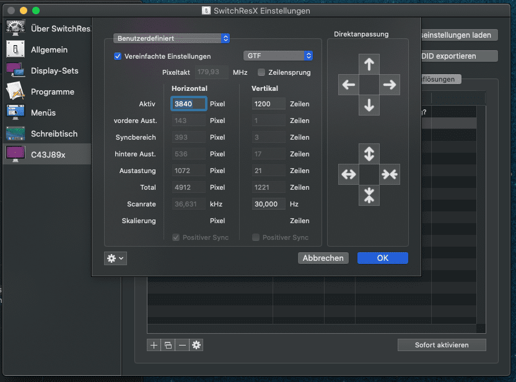Shrink the image horizontally

pyautogui.click(x=390, y=174)
